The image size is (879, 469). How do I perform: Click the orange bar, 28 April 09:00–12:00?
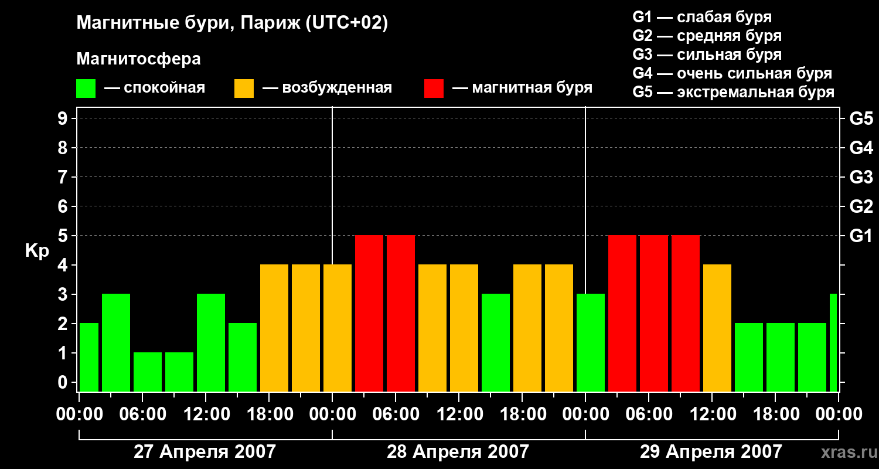click(x=432, y=328)
